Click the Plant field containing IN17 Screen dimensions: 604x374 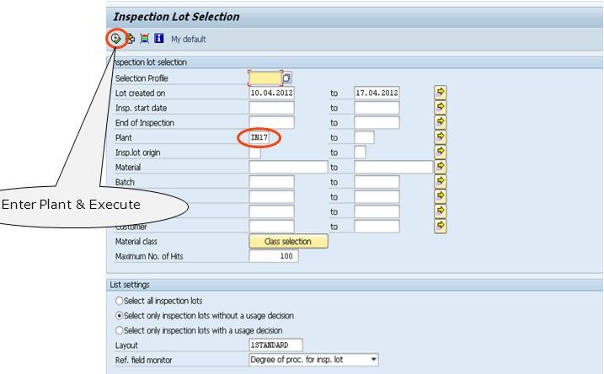coord(259,137)
